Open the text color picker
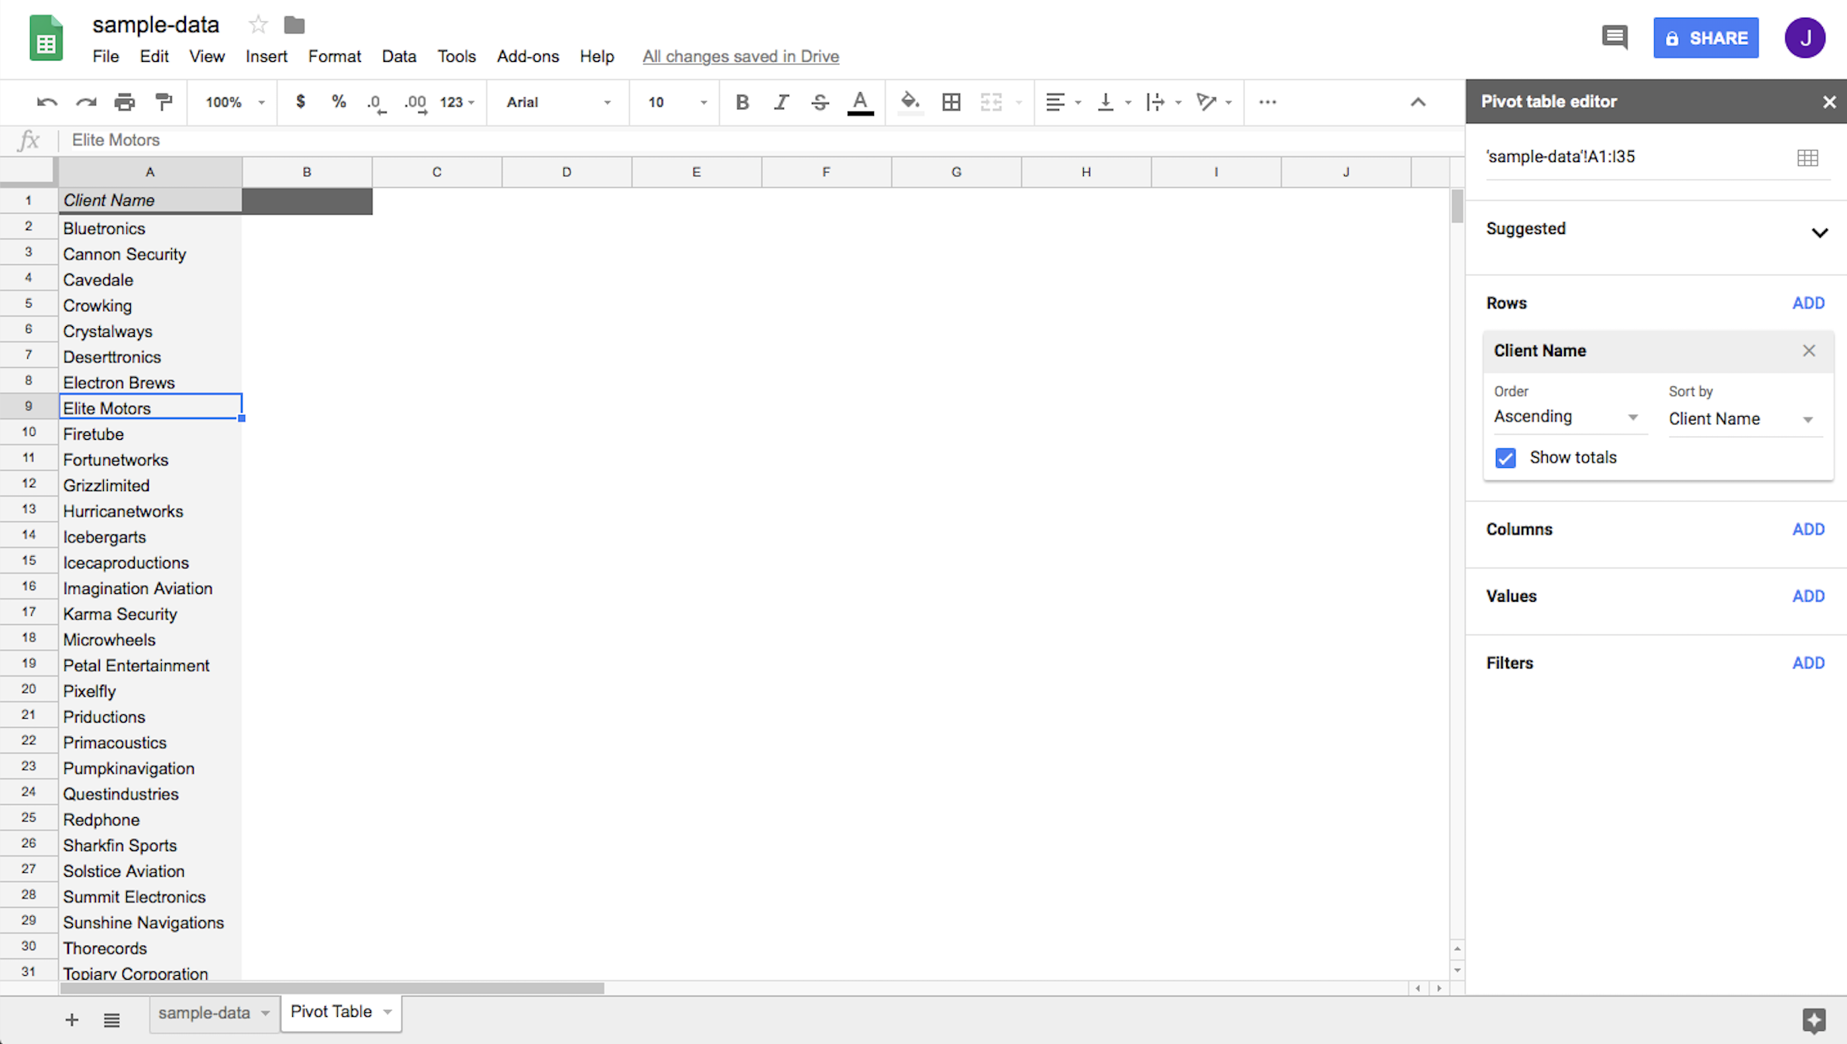Viewport: 1847px width, 1044px height. (860, 102)
